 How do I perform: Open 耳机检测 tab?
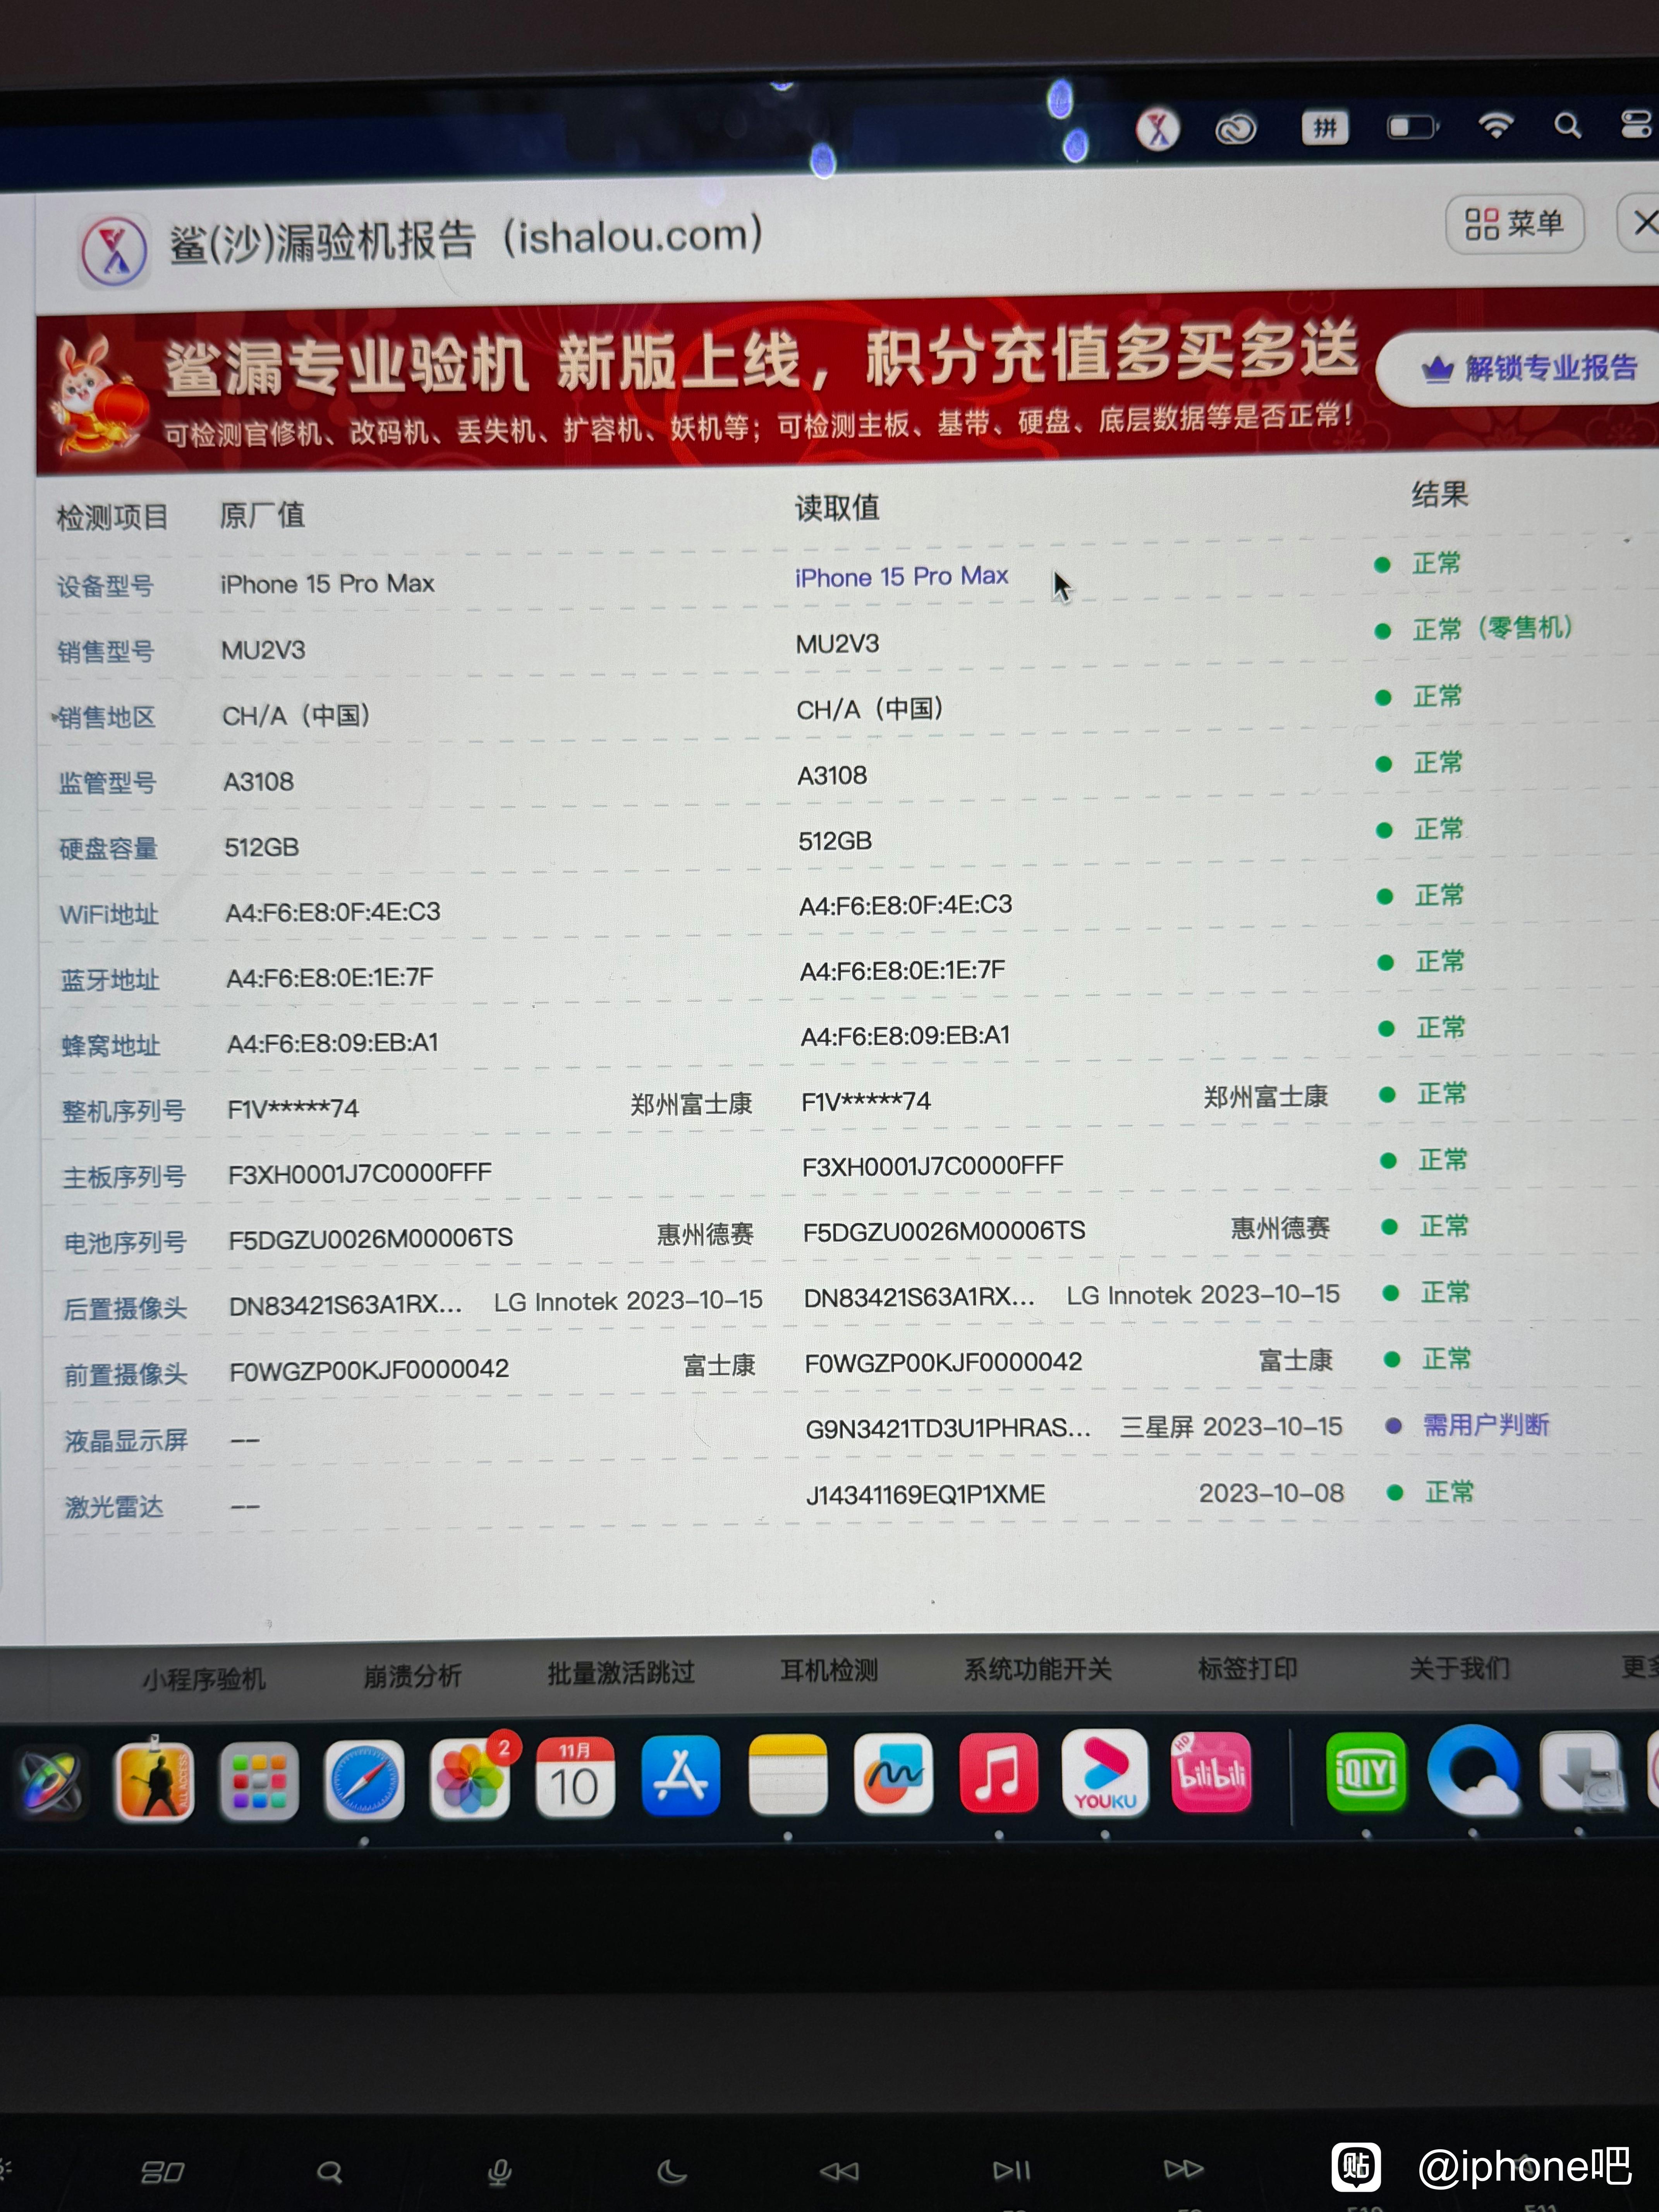pos(829,1670)
